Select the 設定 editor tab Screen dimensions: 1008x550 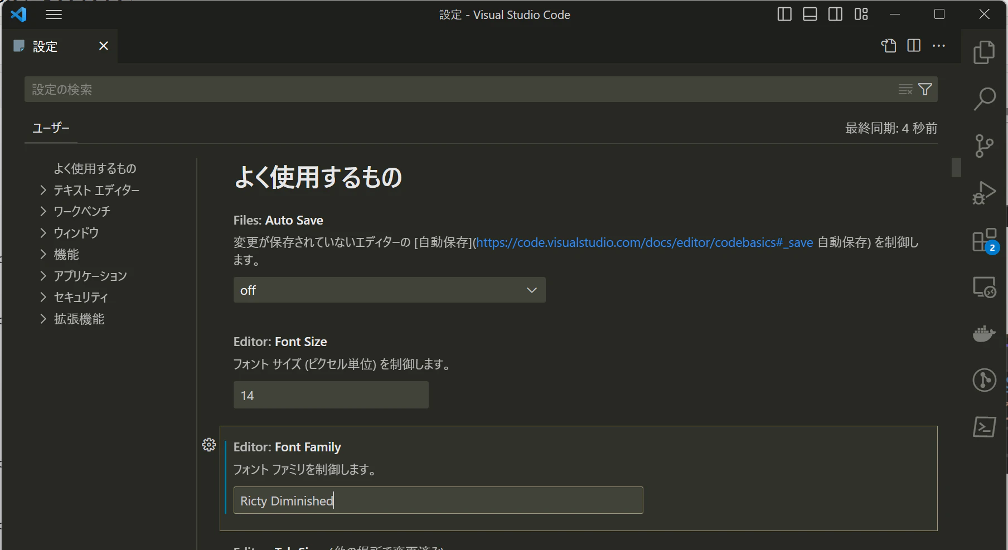coord(60,46)
